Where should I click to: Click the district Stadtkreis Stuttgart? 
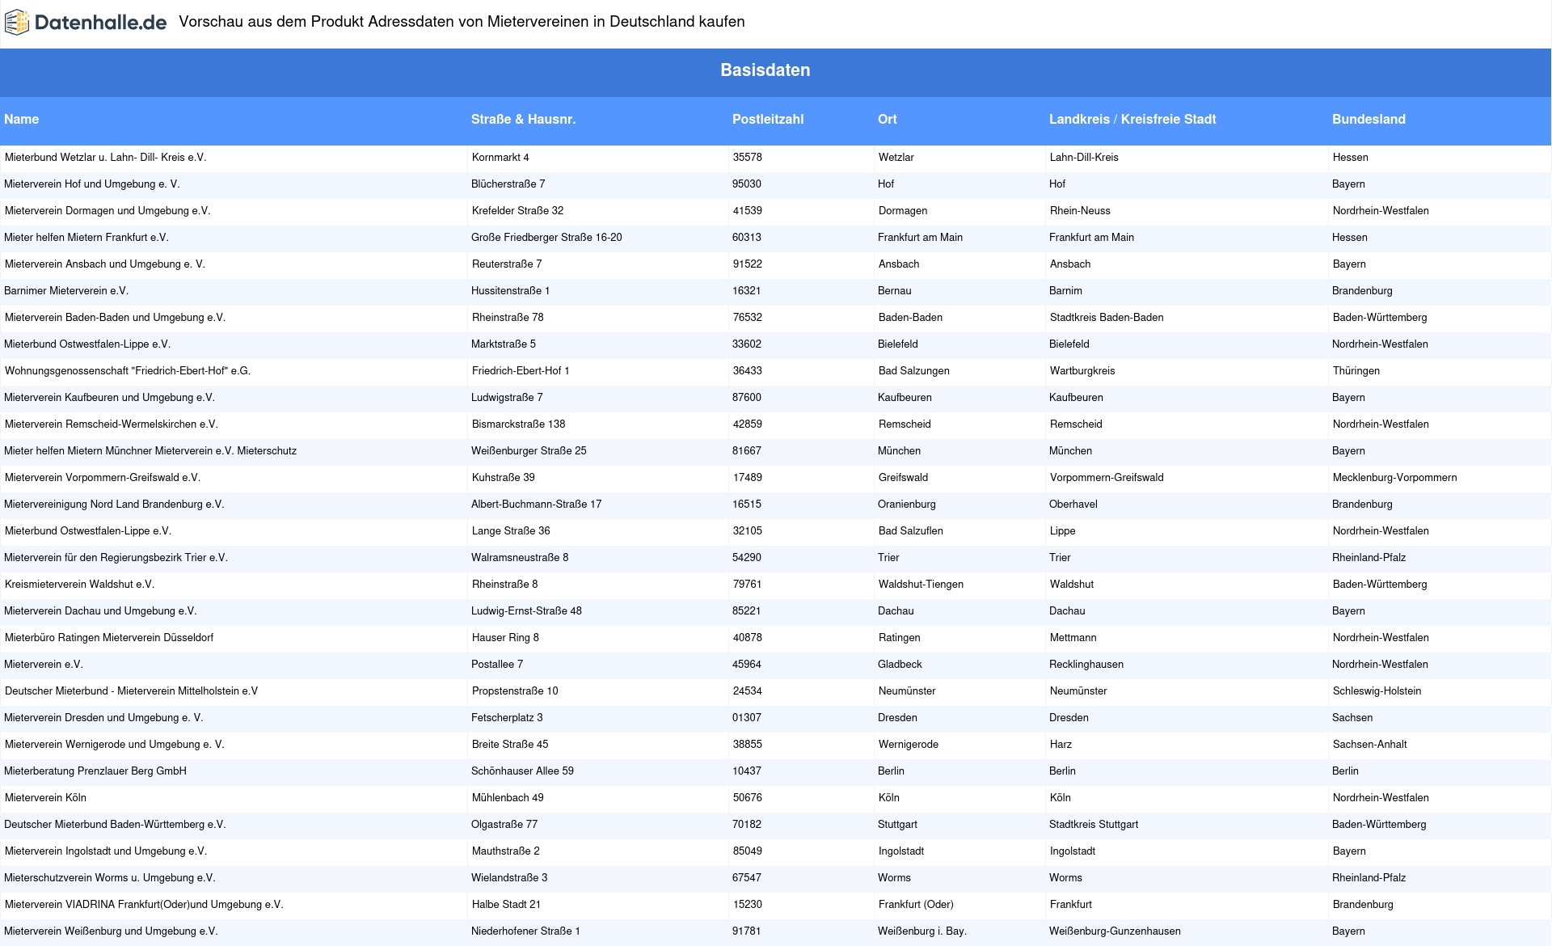click(x=1093, y=825)
